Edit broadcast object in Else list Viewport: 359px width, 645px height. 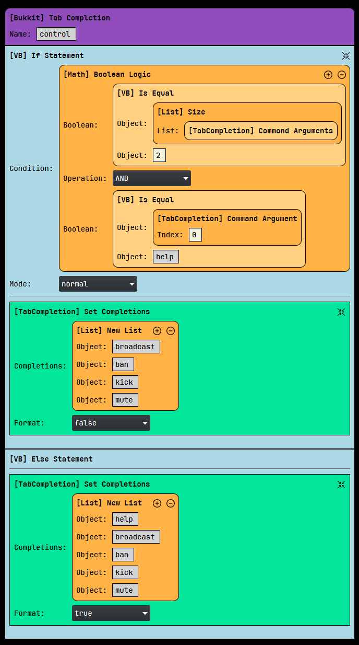coord(136,537)
